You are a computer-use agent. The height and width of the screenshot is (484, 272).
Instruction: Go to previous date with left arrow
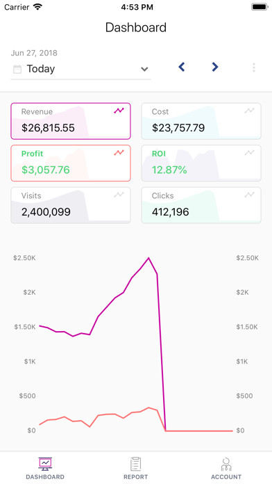point(182,67)
